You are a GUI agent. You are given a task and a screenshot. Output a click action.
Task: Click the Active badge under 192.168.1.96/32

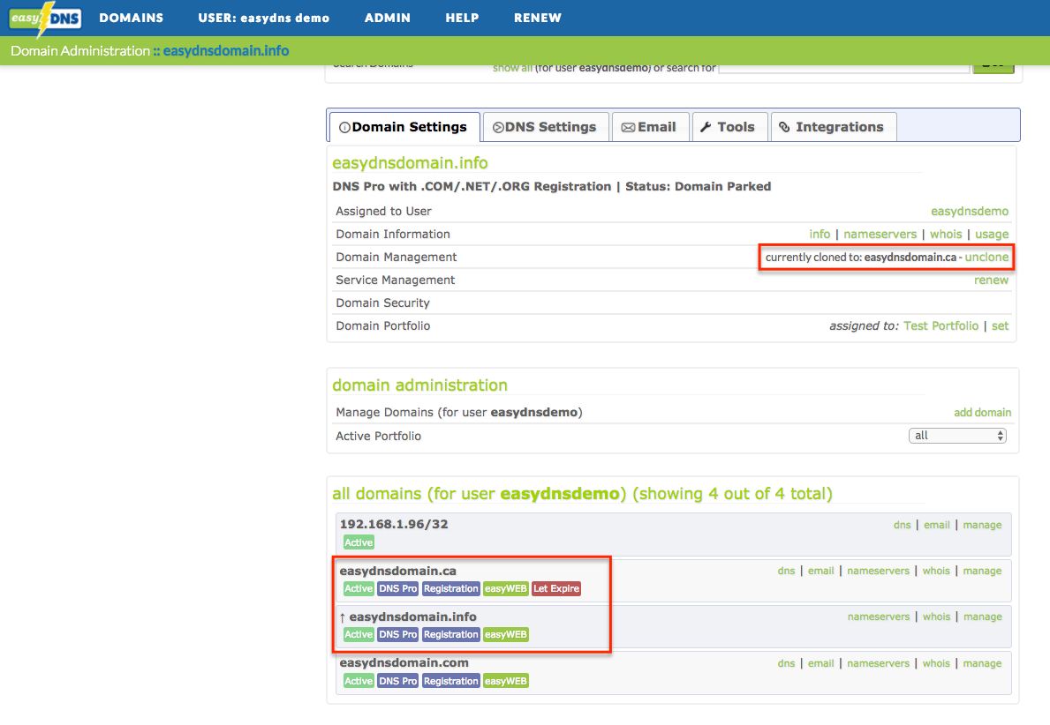(x=359, y=542)
